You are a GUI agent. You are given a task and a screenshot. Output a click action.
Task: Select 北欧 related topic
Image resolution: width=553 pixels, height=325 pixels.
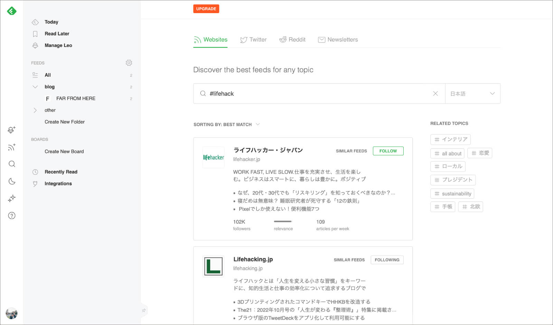click(x=471, y=207)
